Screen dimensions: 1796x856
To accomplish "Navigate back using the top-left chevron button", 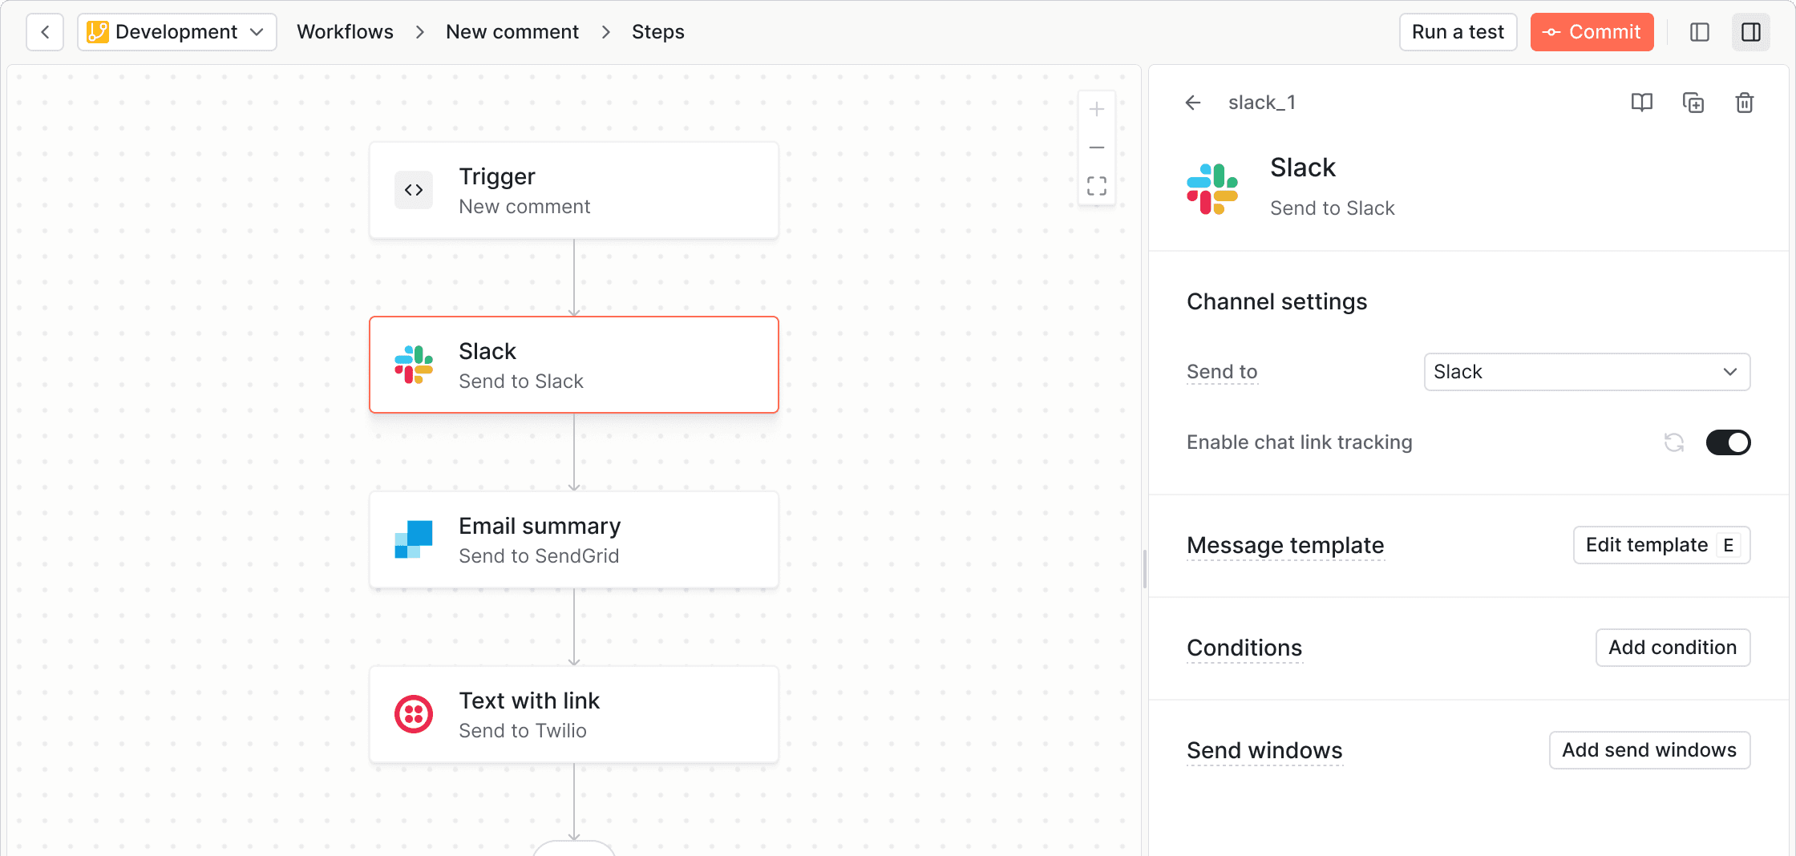I will pos(45,31).
